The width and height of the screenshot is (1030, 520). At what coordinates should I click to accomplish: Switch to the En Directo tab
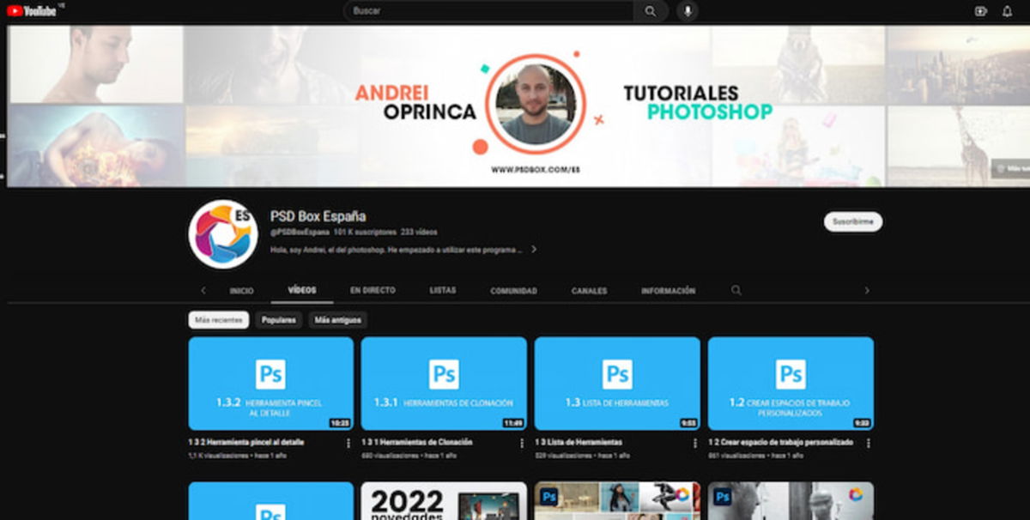(x=373, y=291)
